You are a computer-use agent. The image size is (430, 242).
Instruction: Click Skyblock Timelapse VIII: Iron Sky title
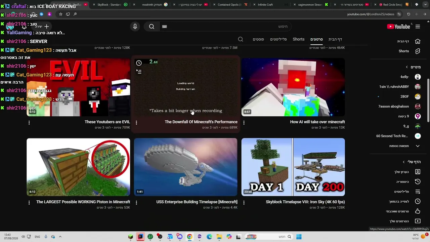coord(305,202)
